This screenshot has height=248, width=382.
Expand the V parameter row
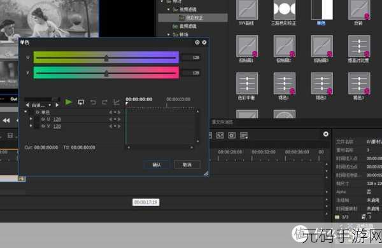[31, 126]
